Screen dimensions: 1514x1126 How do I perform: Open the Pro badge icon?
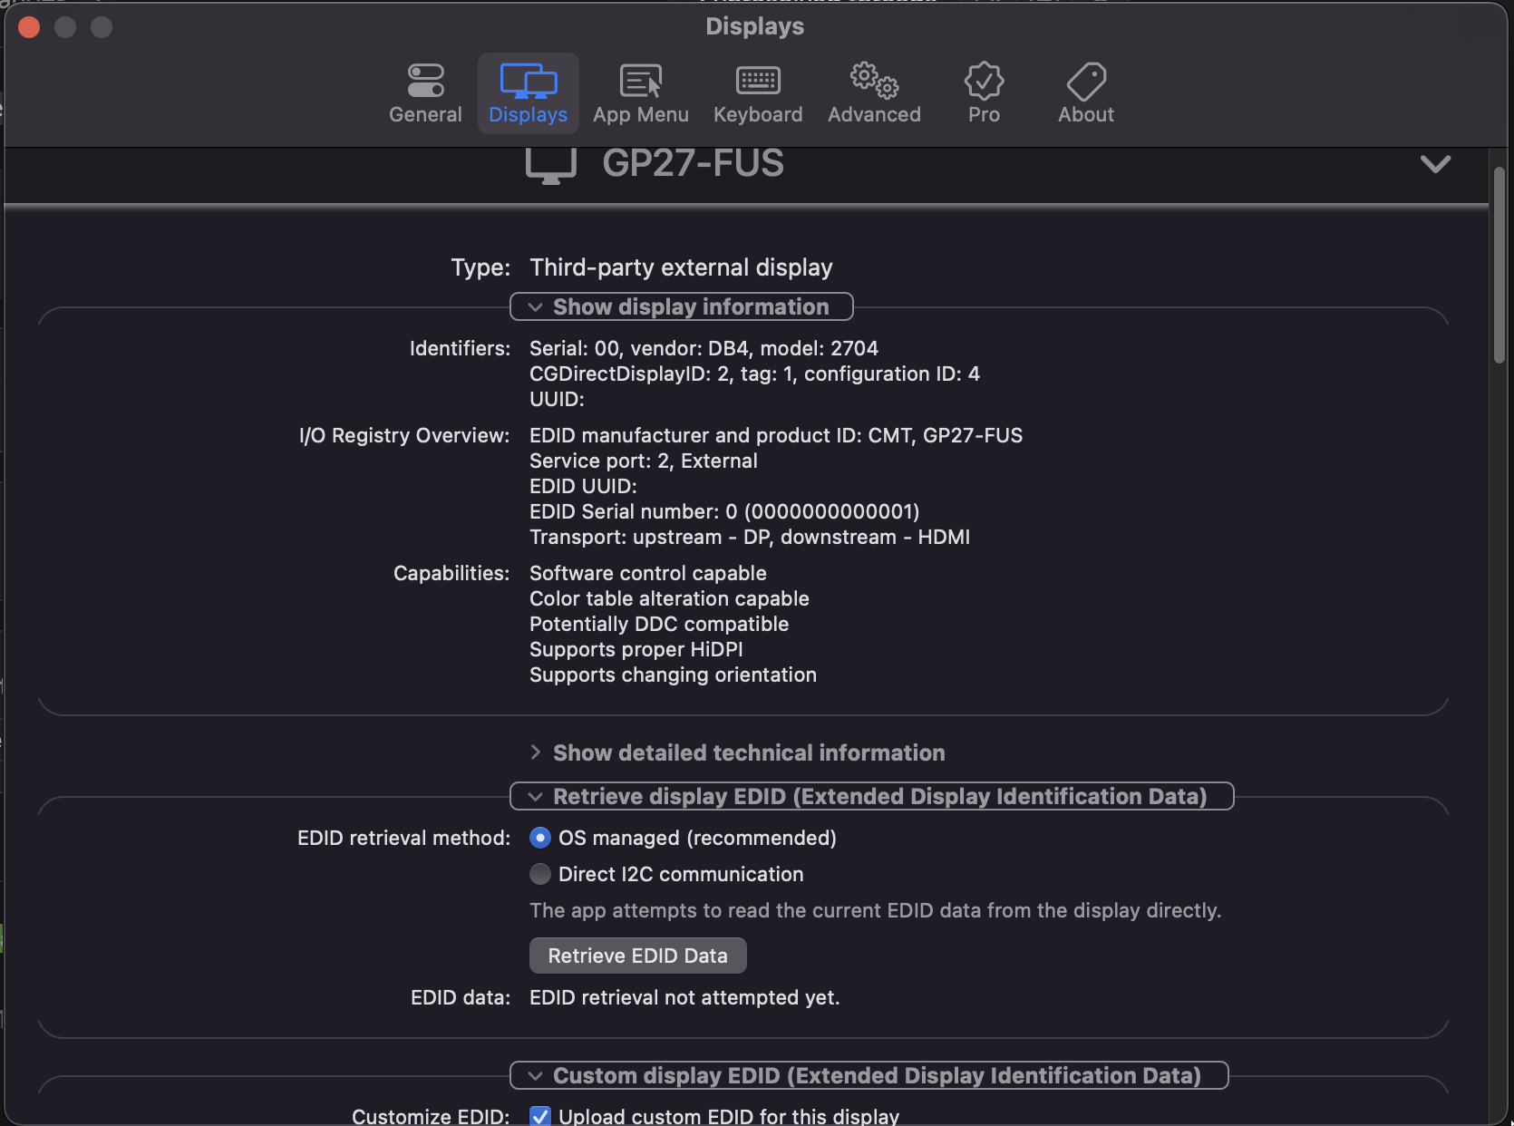(x=984, y=81)
